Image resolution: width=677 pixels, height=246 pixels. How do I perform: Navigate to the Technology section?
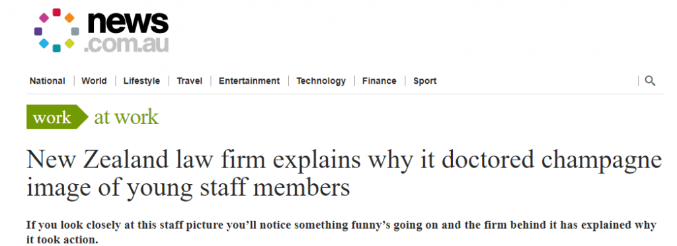point(321,81)
